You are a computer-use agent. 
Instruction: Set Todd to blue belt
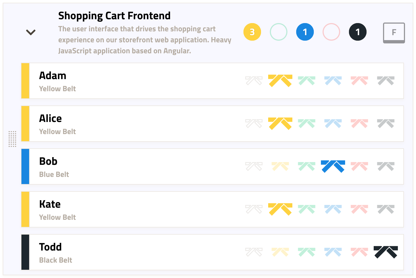coord(333,252)
